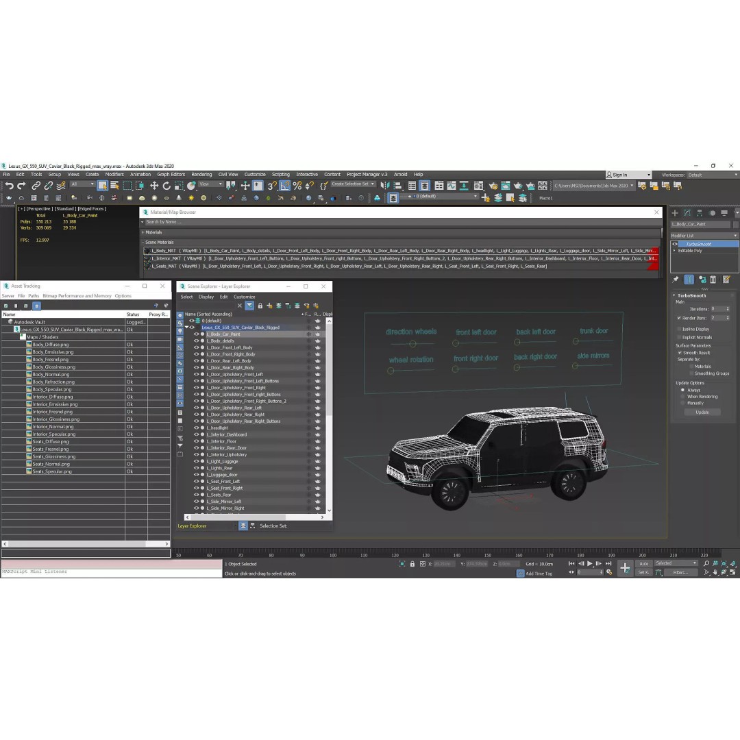
Task: Click the Update button
Action: [702, 412]
